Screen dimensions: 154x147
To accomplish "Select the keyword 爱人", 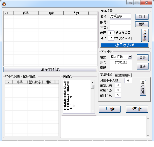I will click(x=67, y=94).
